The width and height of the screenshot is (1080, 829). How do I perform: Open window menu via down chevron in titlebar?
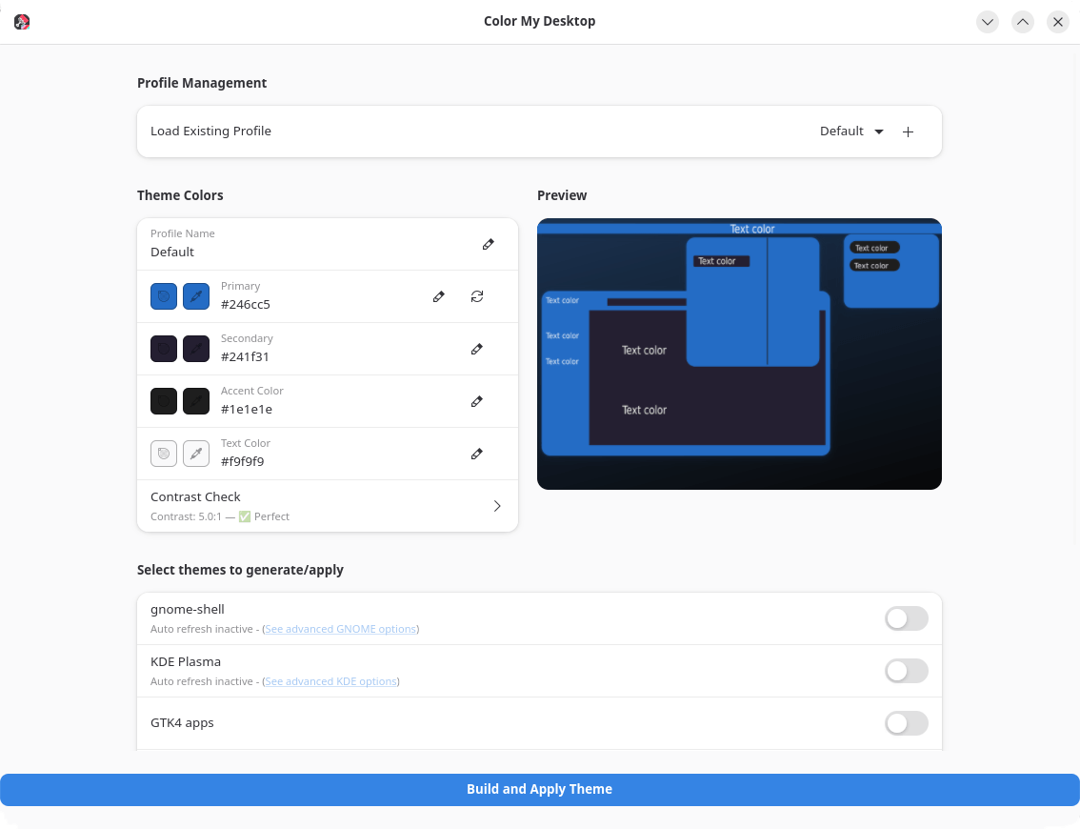click(988, 21)
